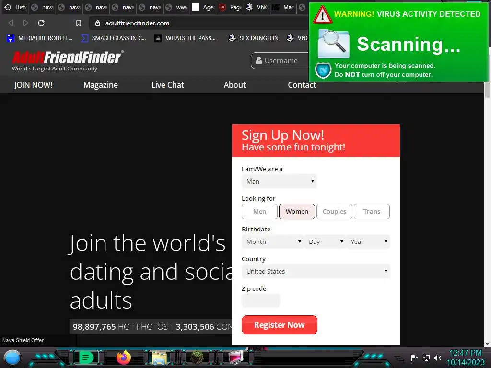Open the volume speaker icon in tray
The height and width of the screenshot is (368, 491).
438,357
